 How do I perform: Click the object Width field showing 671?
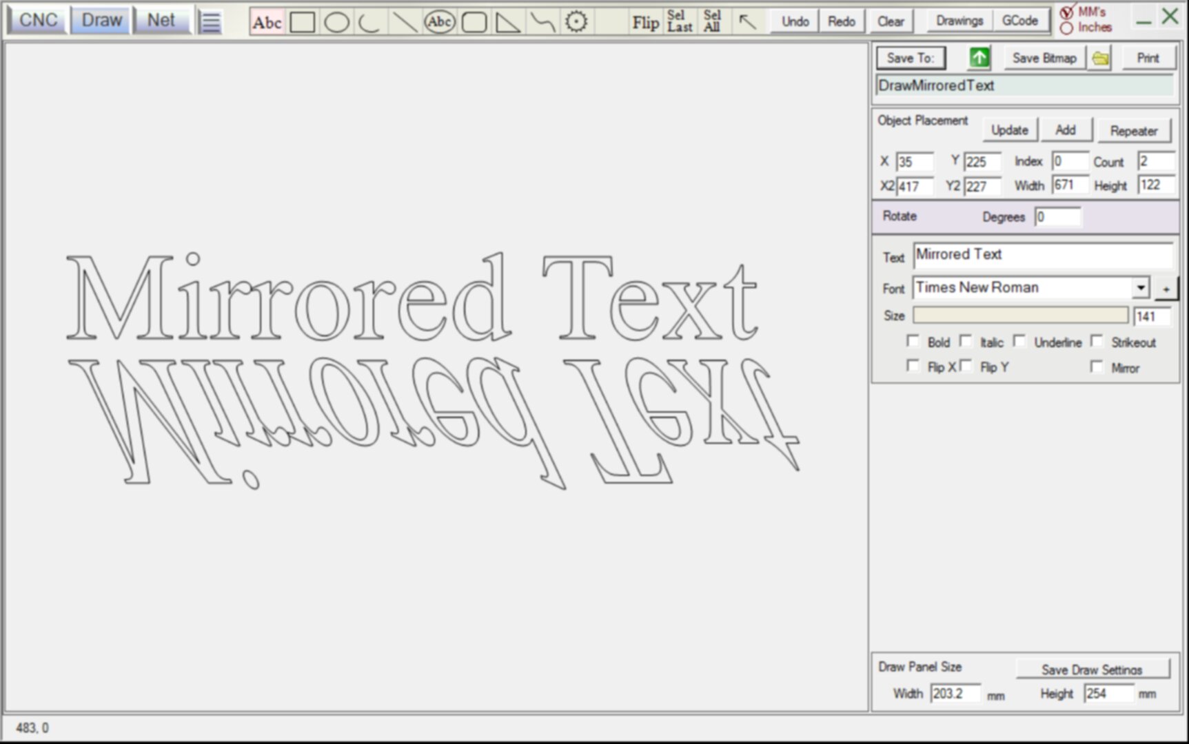tap(1070, 185)
